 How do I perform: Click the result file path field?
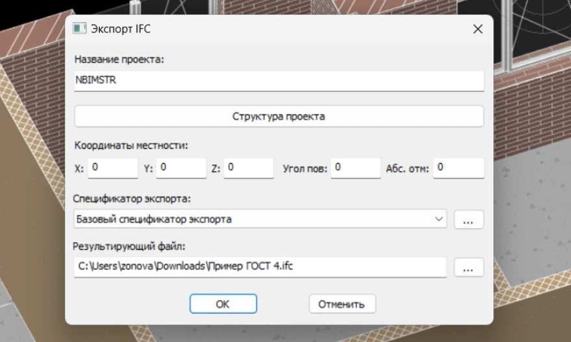(x=260, y=266)
